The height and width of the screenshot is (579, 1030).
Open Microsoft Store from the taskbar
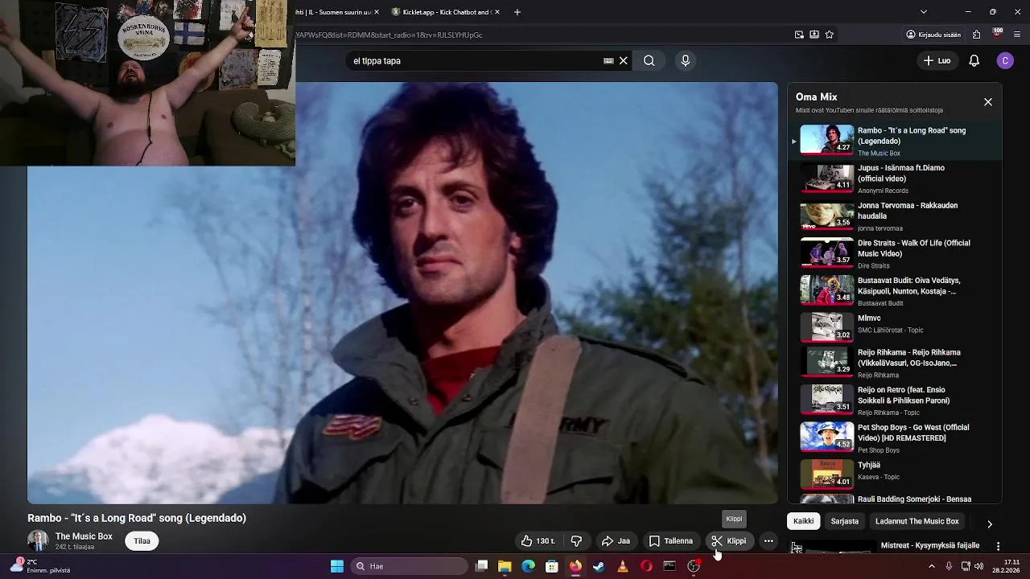(552, 566)
